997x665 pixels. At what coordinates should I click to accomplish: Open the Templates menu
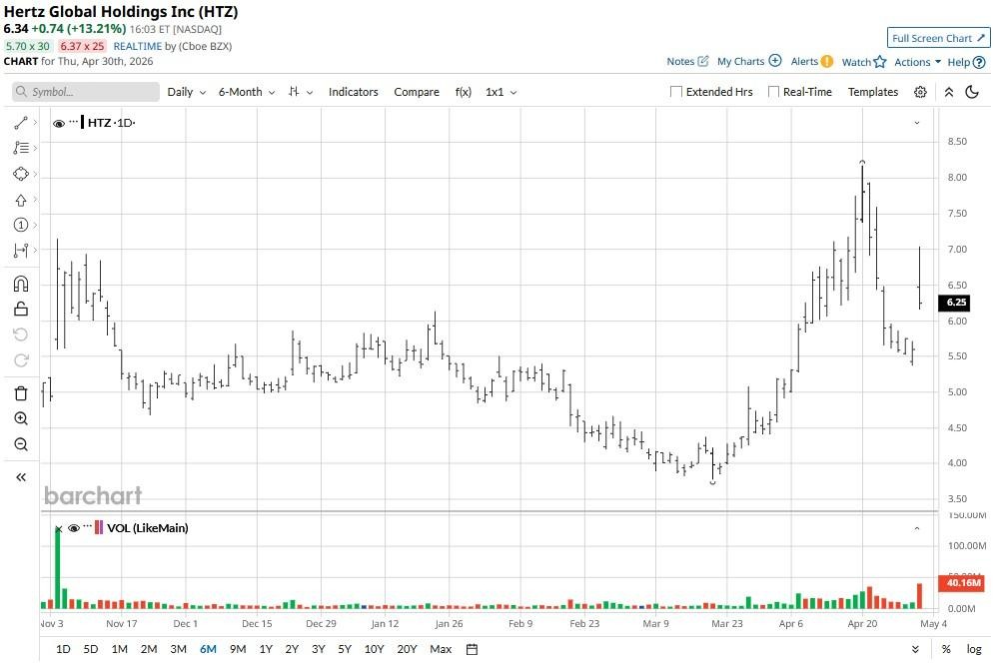pyautogui.click(x=873, y=92)
